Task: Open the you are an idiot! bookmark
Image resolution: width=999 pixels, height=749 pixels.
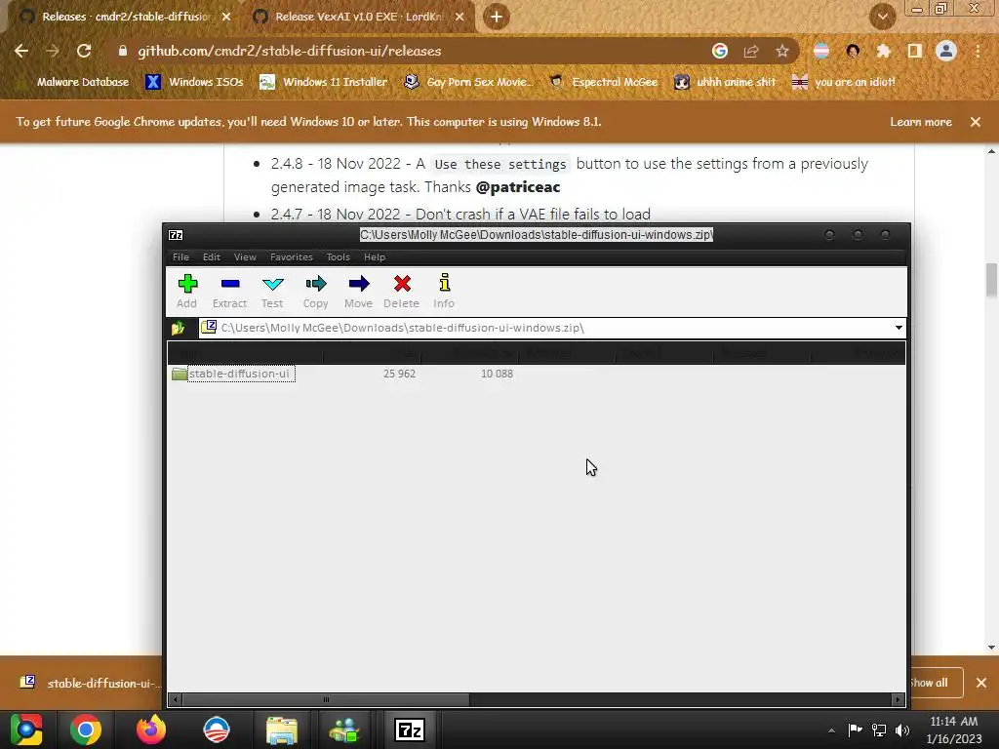Action: (844, 82)
